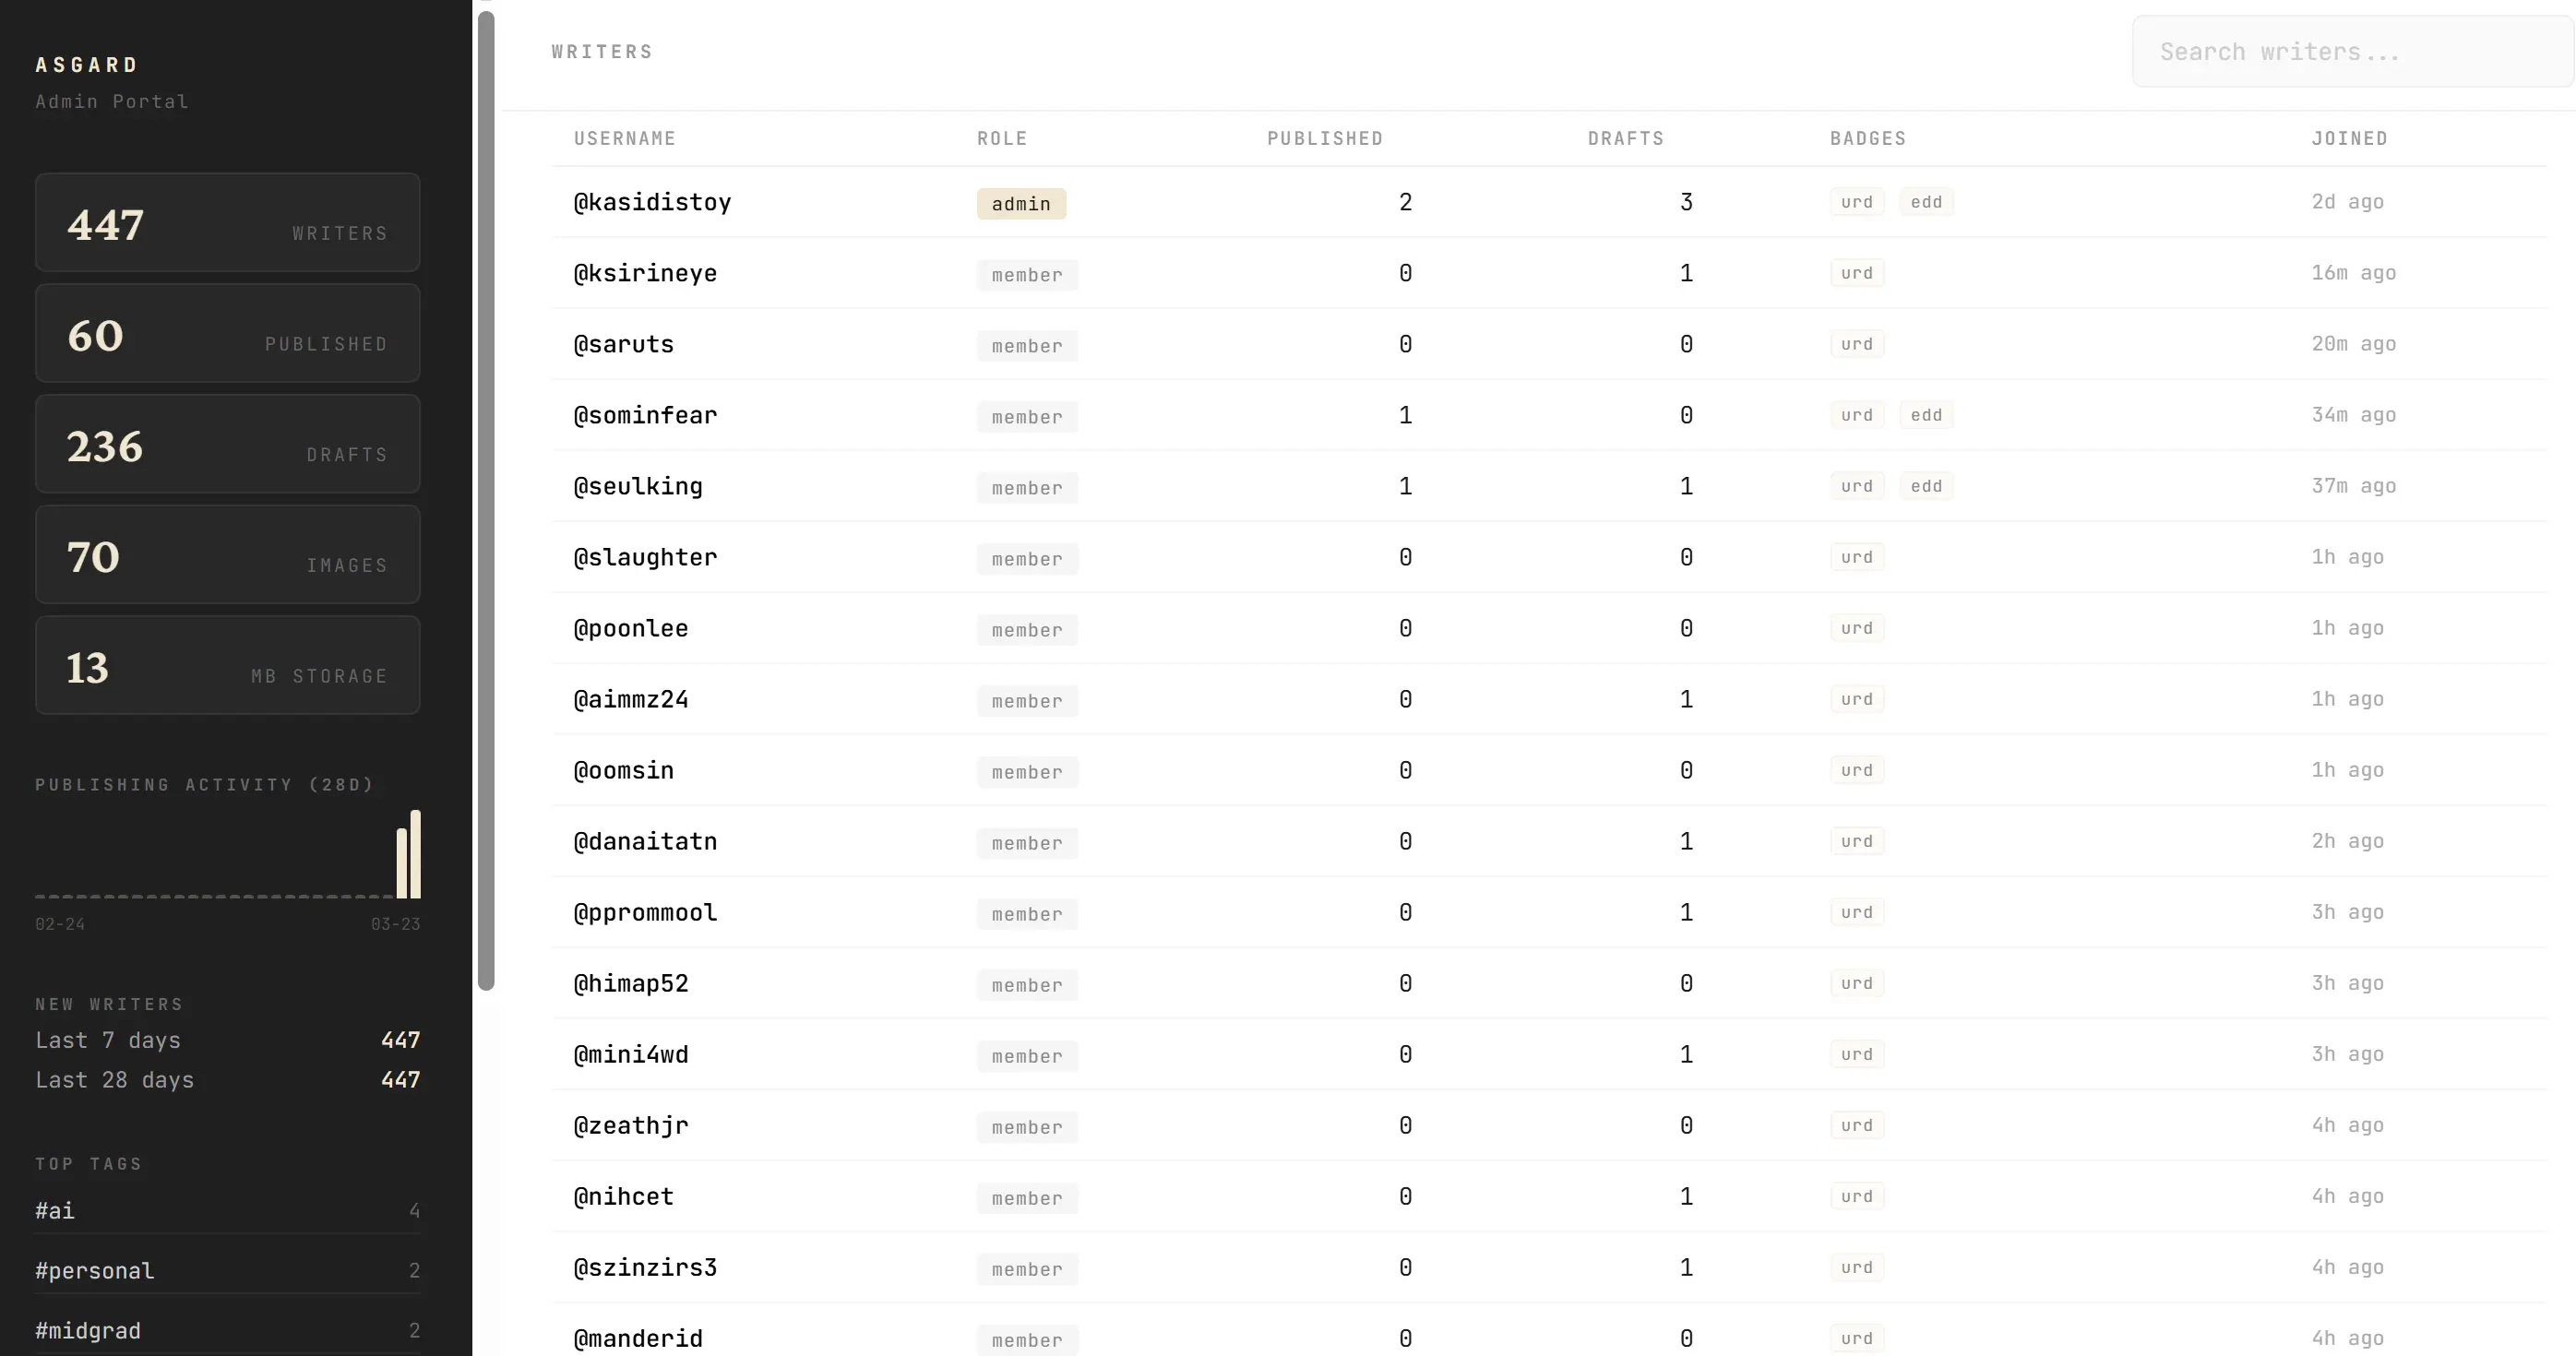This screenshot has width=2576, height=1356.
Task: Click the 70 Images stat card
Action: pos(227,554)
